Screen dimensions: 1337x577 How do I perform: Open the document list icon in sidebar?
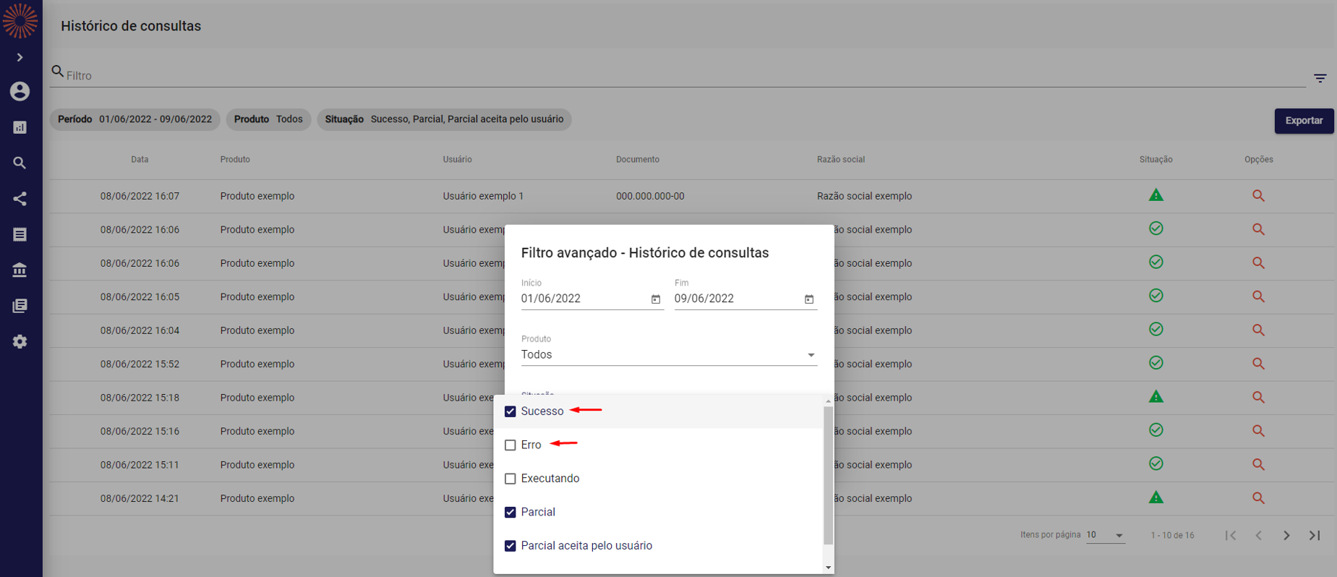pyautogui.click(x=20, y=234)
